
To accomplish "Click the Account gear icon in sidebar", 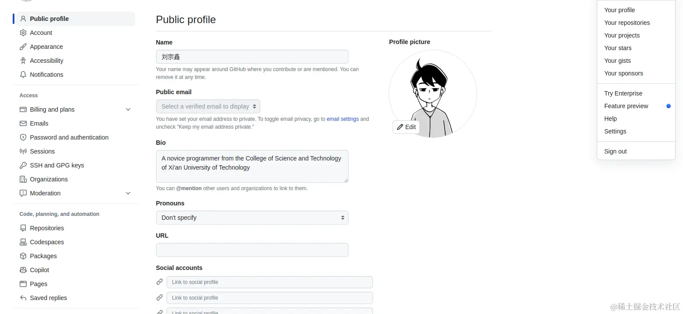I will pyautogui.click(x=23, y=33).
